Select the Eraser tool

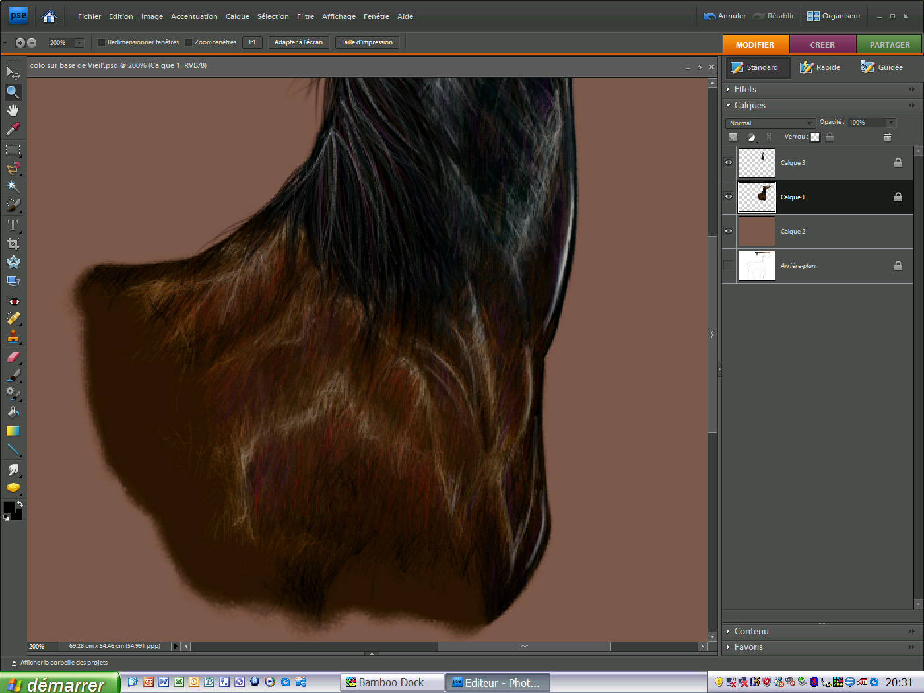point(13,356)
